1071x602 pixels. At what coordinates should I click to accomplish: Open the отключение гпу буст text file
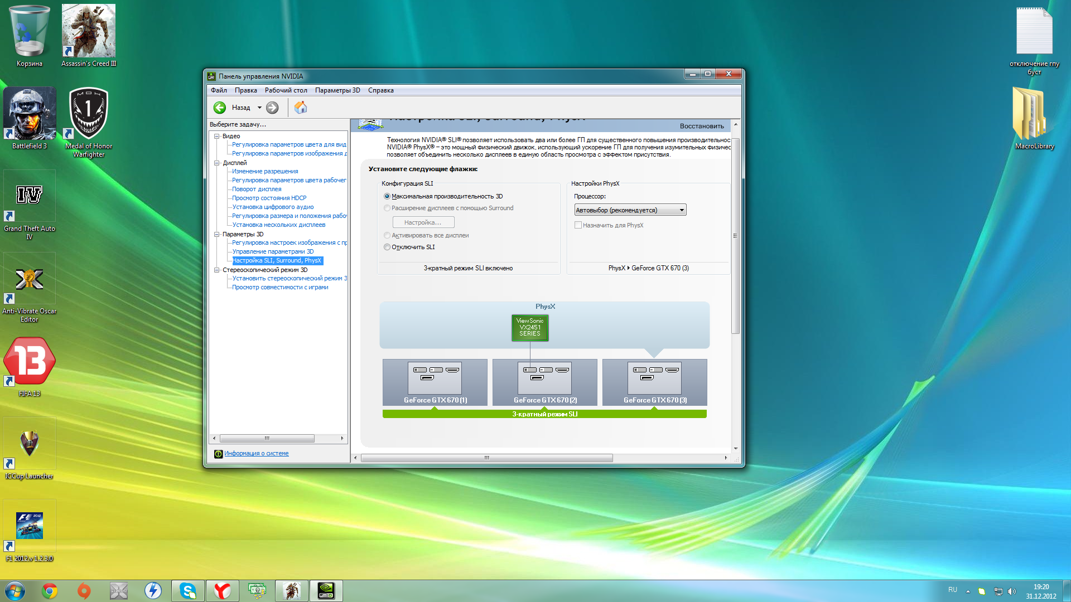1035,41
